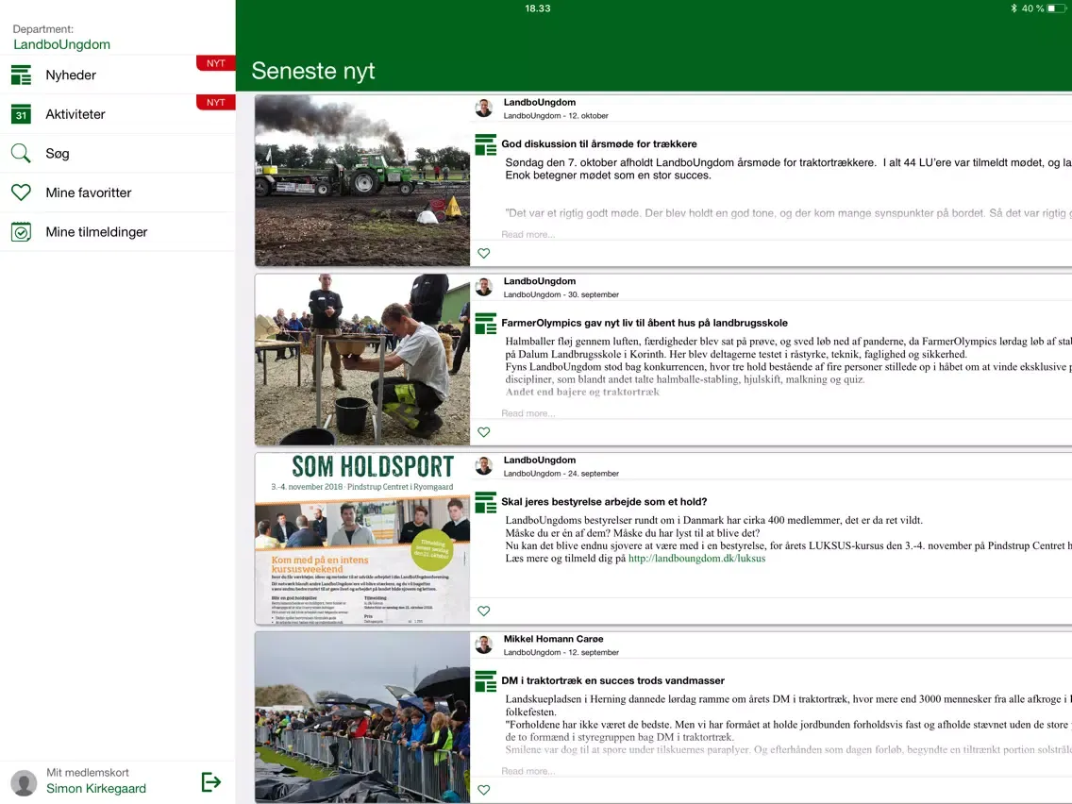Tap the Søg magnifier icon
The height and width of the screenshot is (804, 1072).
point(21,153)
